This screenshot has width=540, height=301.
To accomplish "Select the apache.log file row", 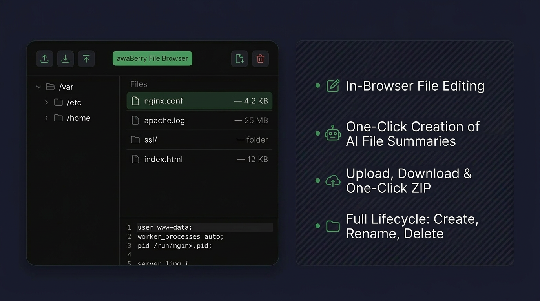I will coord(199,120).
